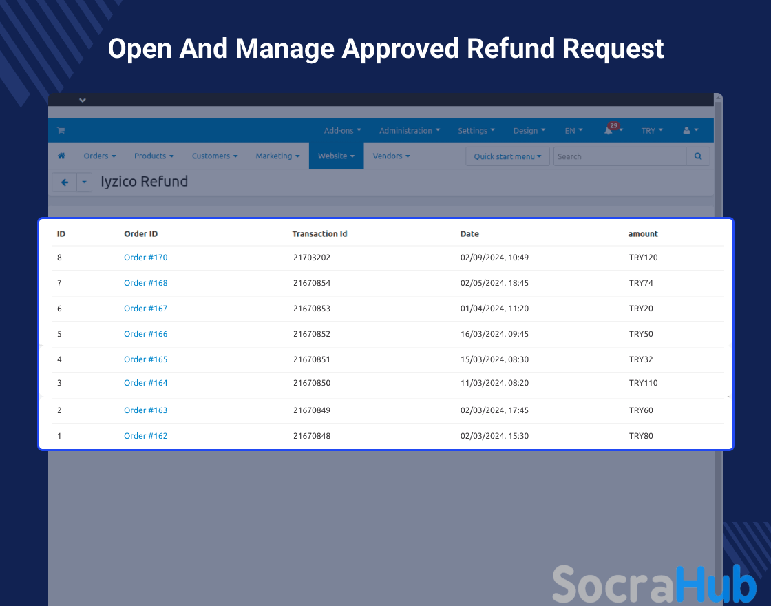This screenshot has height=606, width=771.
Task: Click the amount TRY50
Action: [641, 334]
